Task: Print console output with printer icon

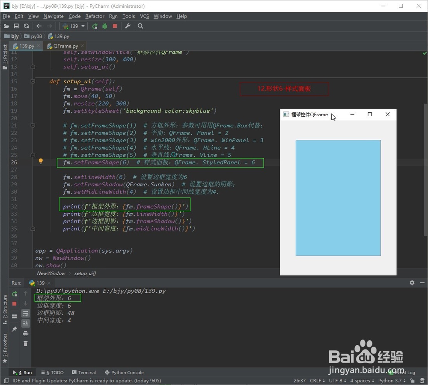Action: 25,333
